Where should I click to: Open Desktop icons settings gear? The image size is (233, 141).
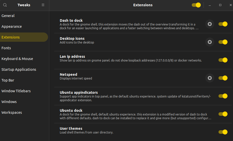click(x=210, y=42)
